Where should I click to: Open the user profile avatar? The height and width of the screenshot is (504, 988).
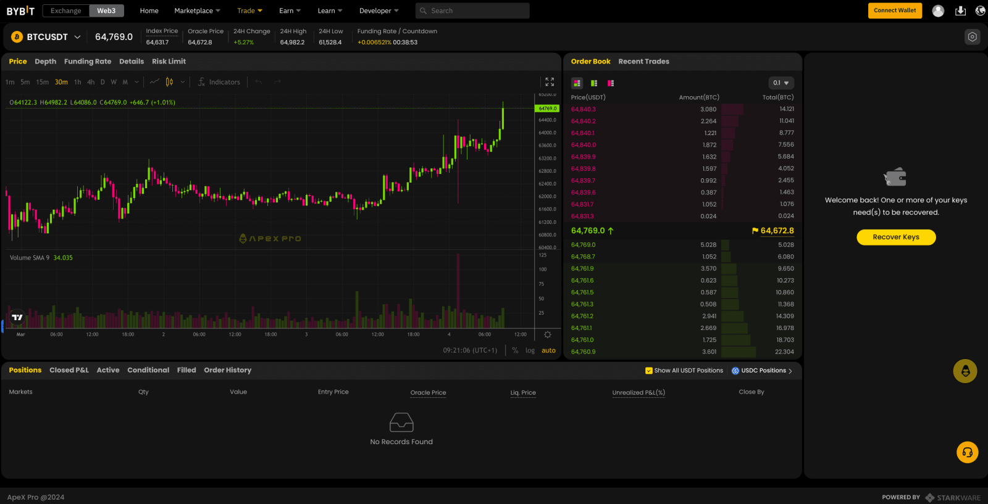(x=938, y=10)
